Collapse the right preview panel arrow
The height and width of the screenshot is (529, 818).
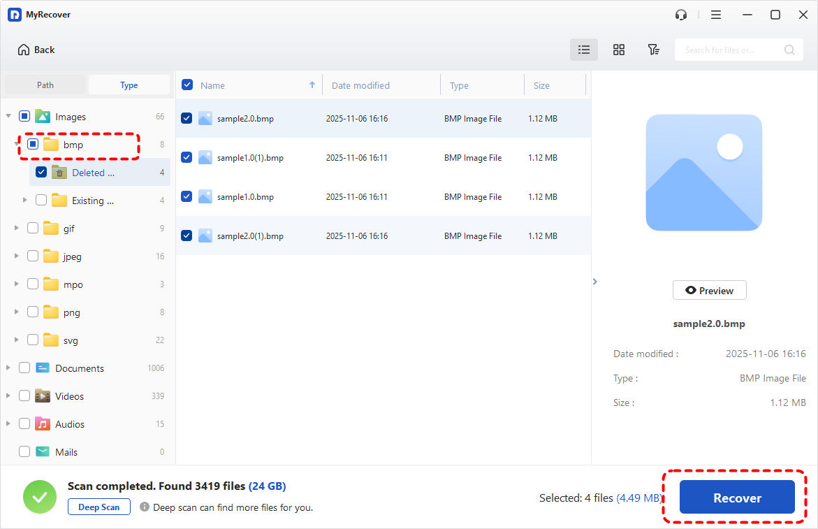595,282
